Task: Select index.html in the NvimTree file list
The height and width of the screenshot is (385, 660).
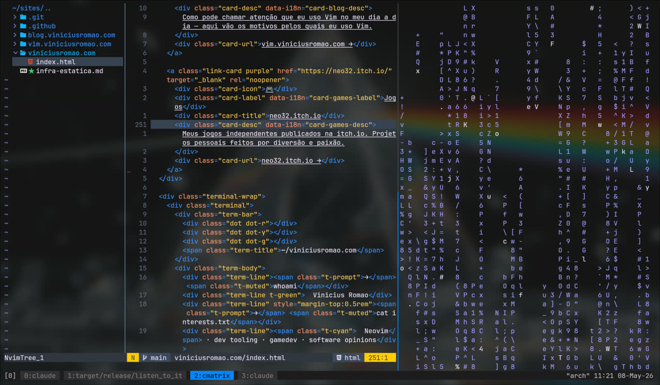Action: click(x=56, y=62)
